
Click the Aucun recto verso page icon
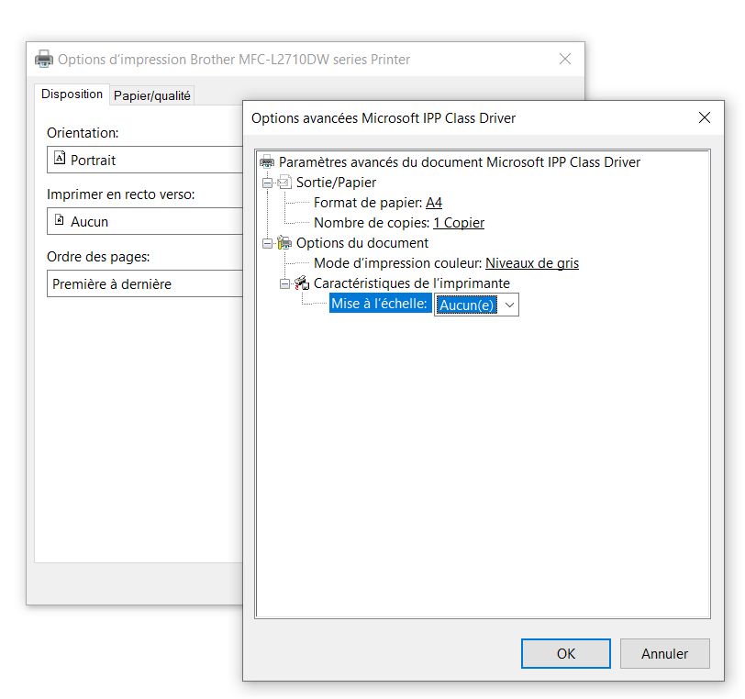[61, 221]
